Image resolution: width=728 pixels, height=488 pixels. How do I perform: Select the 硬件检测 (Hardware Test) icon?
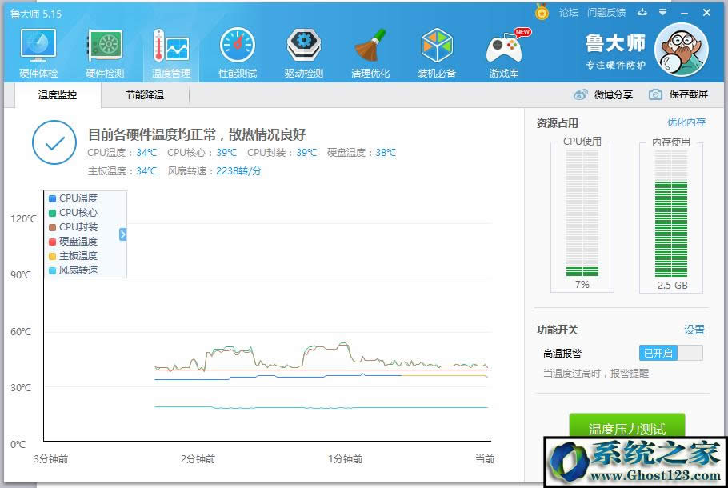click(x=104, y=50)
